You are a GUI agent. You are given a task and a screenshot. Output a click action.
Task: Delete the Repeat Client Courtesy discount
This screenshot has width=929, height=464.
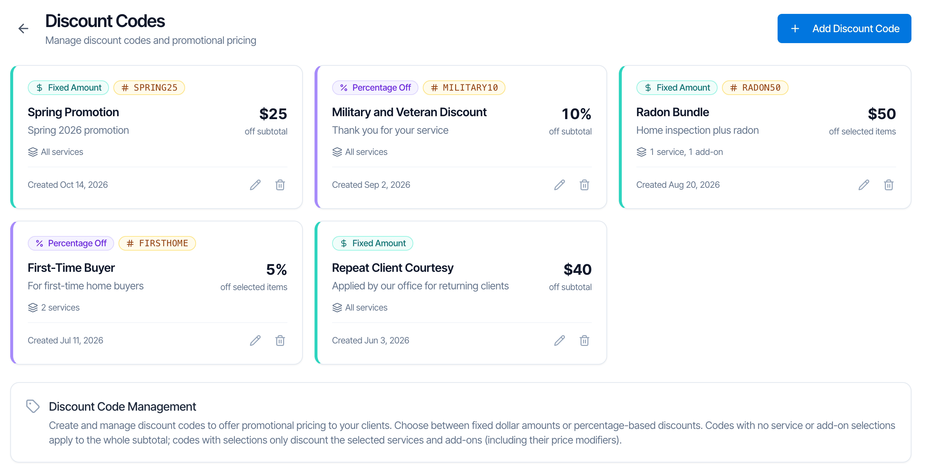tap(584, 341)
